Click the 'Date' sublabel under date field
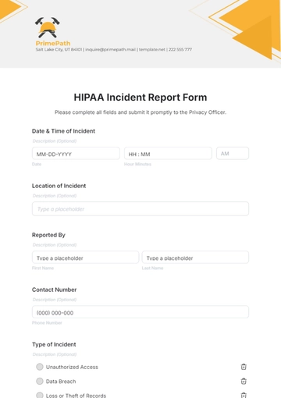This screenshot has width=281, height=398. 37,164
